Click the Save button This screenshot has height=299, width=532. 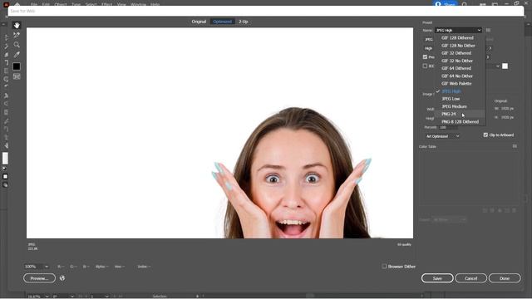(x=437, y=278)
